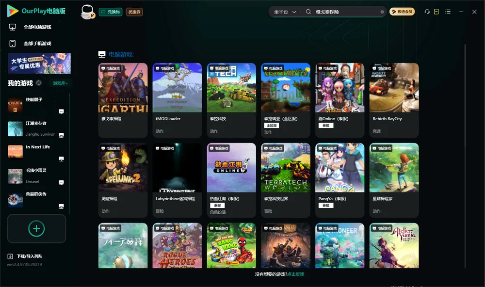The image size is (485, 287).
Task: Click the PC icon beside 黄易群侠传
Action: coord(61,207)
